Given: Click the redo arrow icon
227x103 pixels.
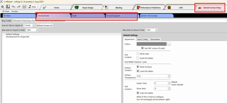Looking at the screenshot, I should pos(19,7).
